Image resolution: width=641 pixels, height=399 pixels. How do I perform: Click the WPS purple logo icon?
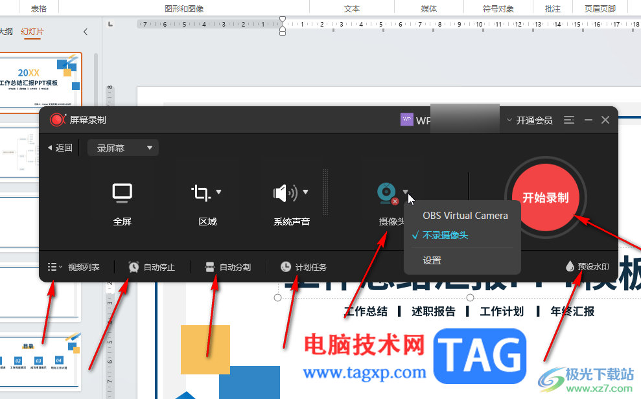[407, 120]
